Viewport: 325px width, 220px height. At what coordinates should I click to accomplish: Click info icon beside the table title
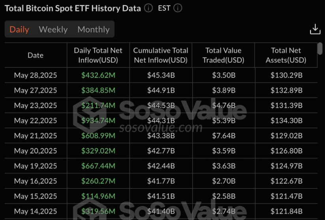148,8
